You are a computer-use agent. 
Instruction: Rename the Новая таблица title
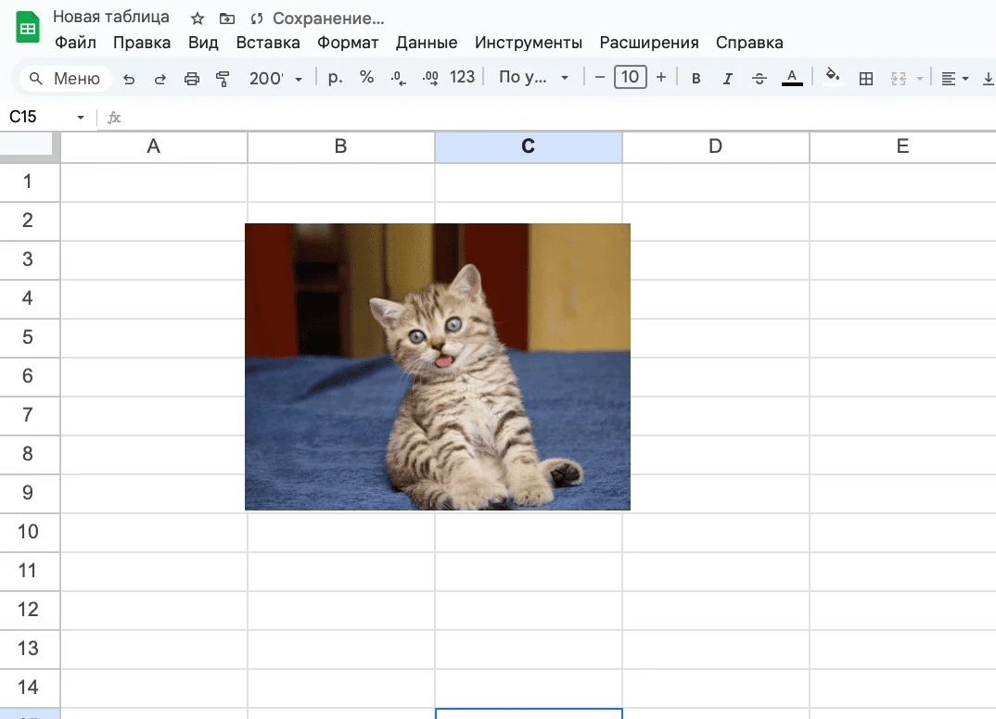(111, 17)
